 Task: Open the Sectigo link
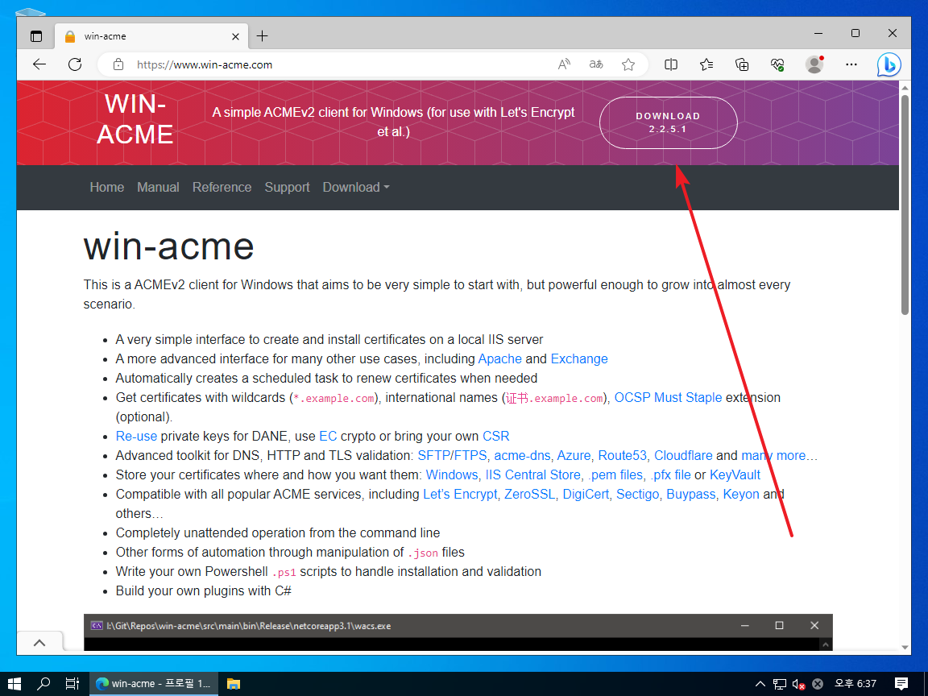pos(637,494)
